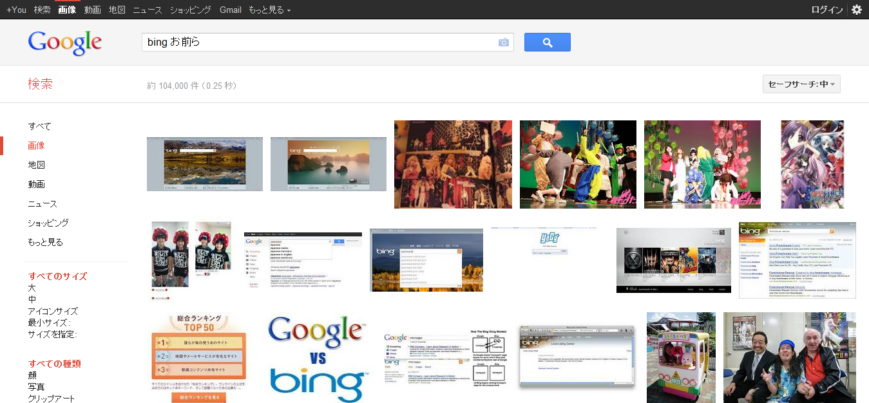Image resolution: width=869 pixels, height=403 pixels.
Task: Expand the セーフサーチ: 中 dropdown
Action: pos(801,84)
